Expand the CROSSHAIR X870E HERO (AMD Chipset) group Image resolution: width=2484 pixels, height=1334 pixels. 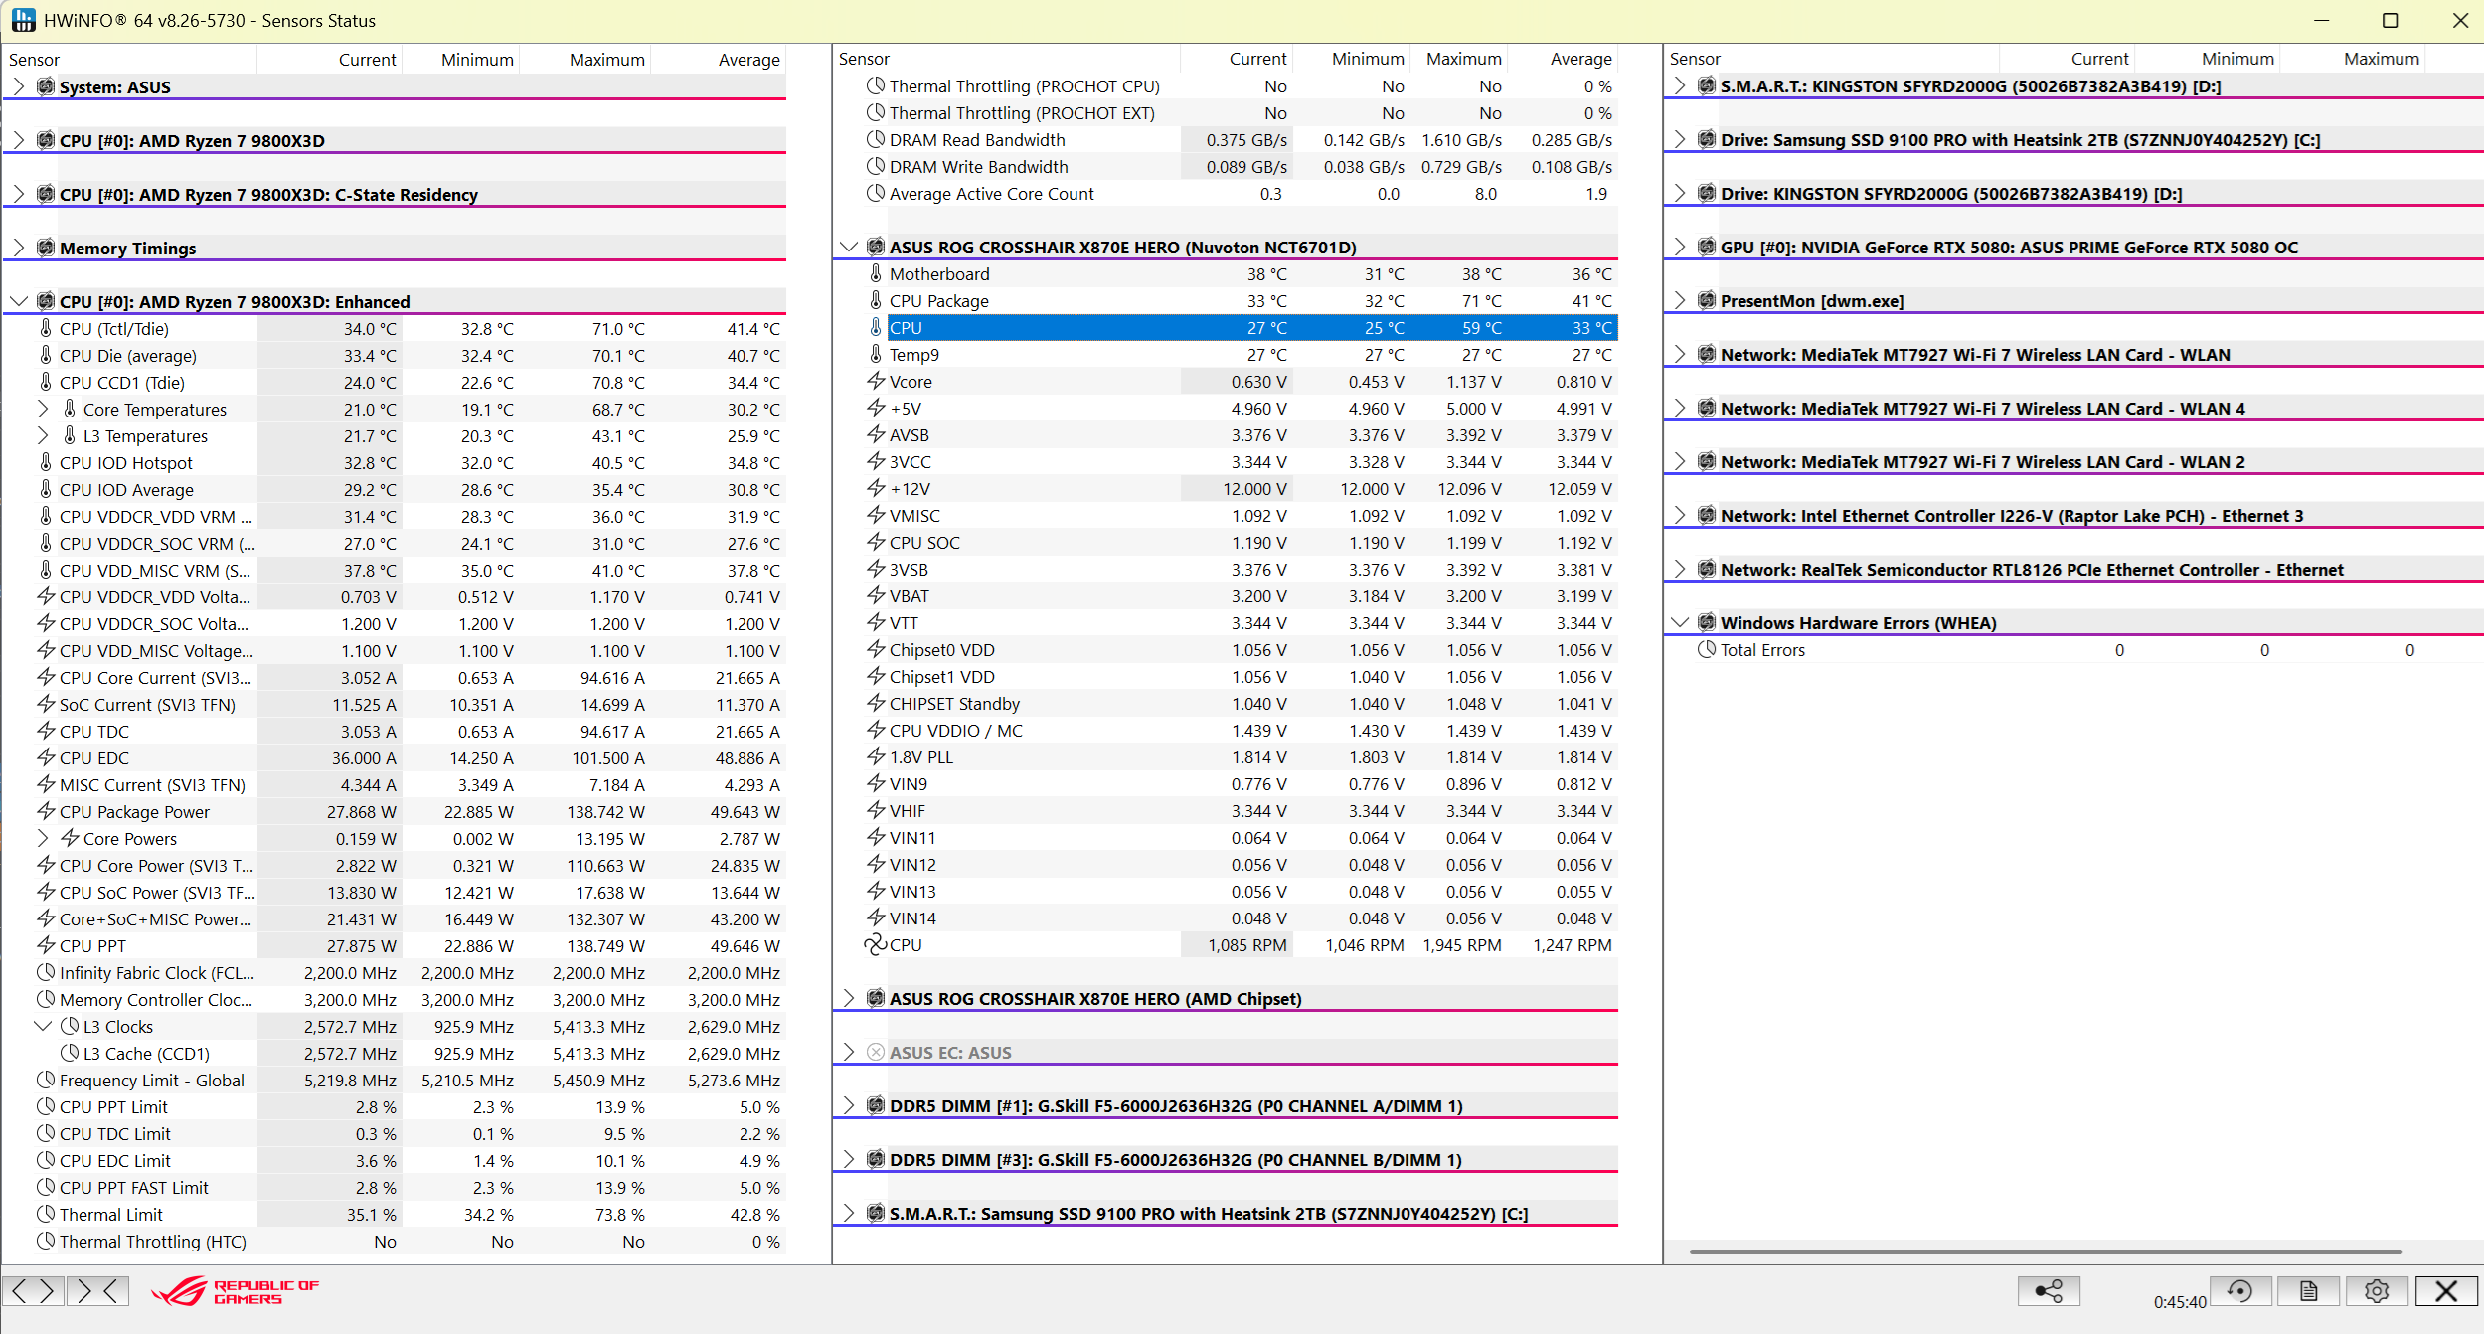click(x=849, y=998)
